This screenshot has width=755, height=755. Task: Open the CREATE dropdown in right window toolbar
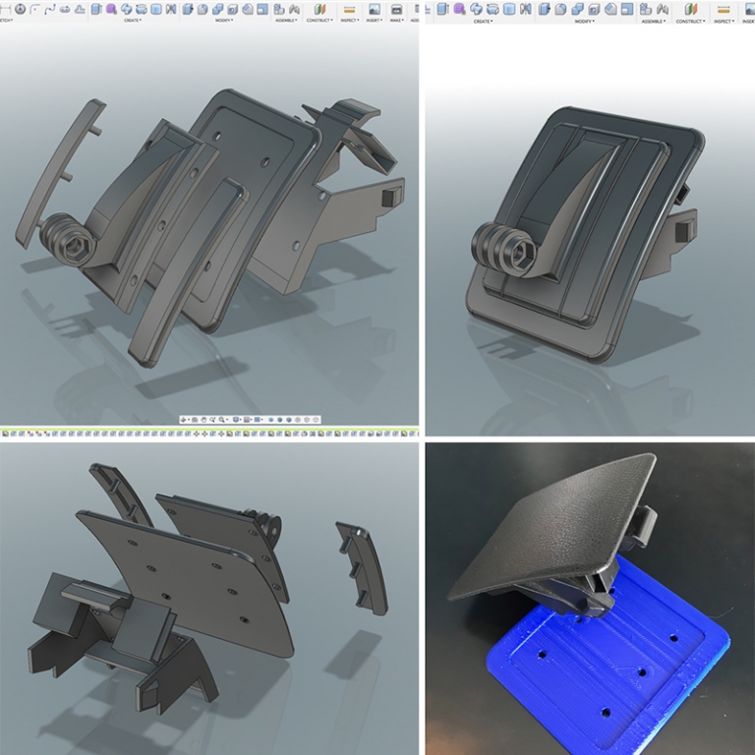tap(483, 22)
